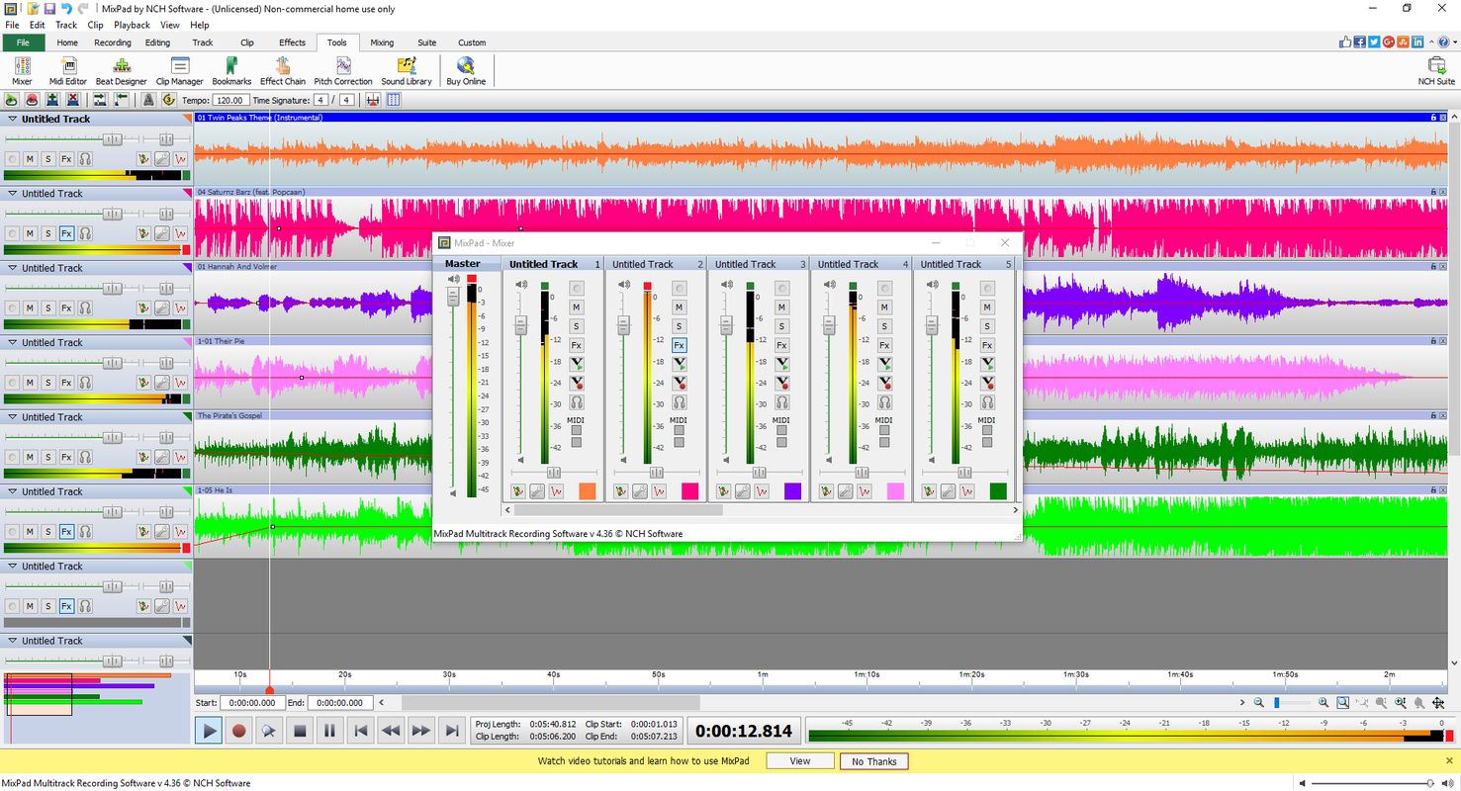Collapse the seventh empty Untitled Track header
1461x791 pixels.
tap(13, 566)
